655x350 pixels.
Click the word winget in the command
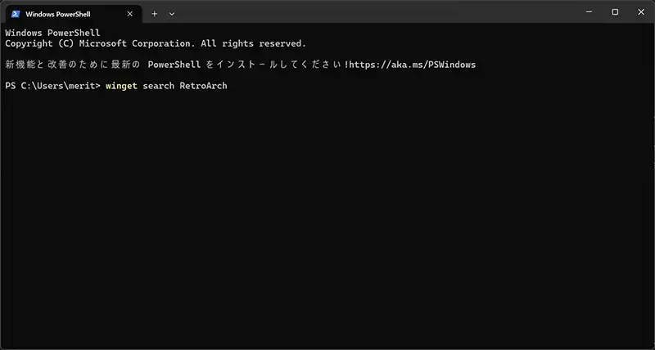coord(121,86)
